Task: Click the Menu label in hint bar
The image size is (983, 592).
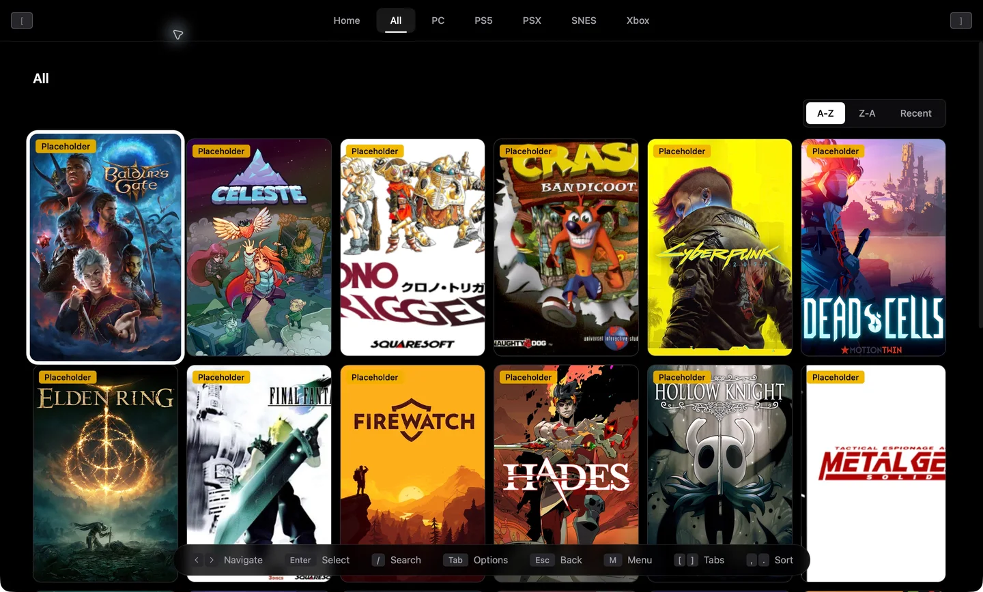Action: [x=640, y=560]
